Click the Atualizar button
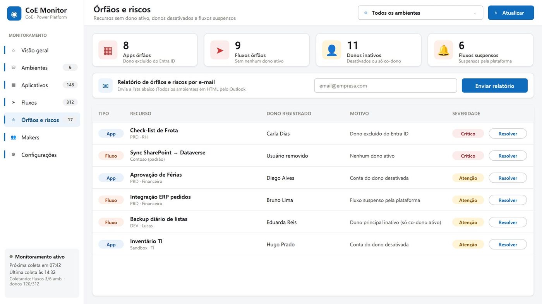This screenshot has width=542, height=304. tap(511, 13)
